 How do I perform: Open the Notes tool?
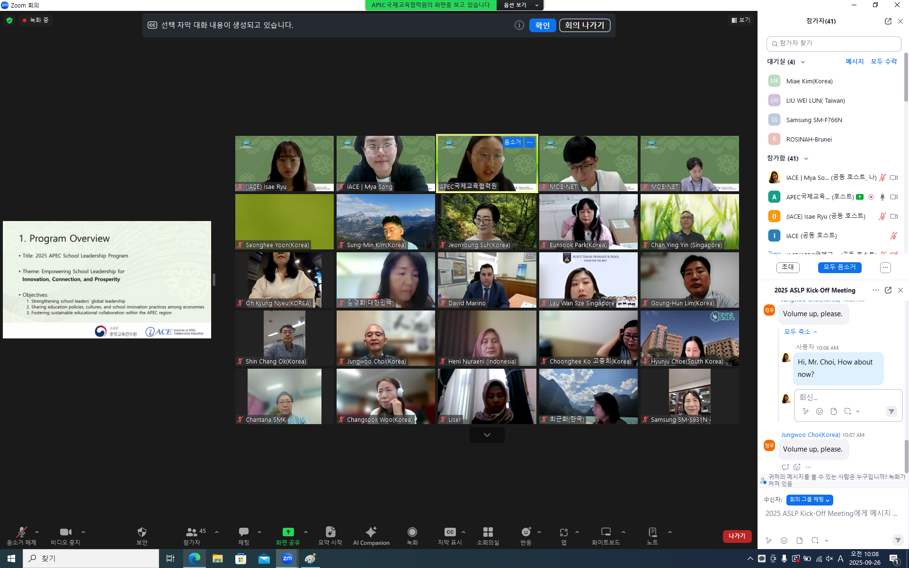point(652,532)
